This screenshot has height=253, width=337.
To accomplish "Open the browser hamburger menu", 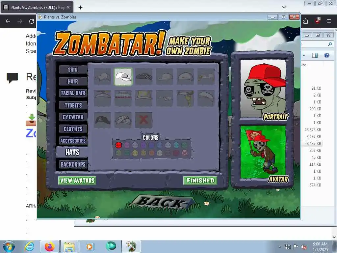I will point(329,21).
